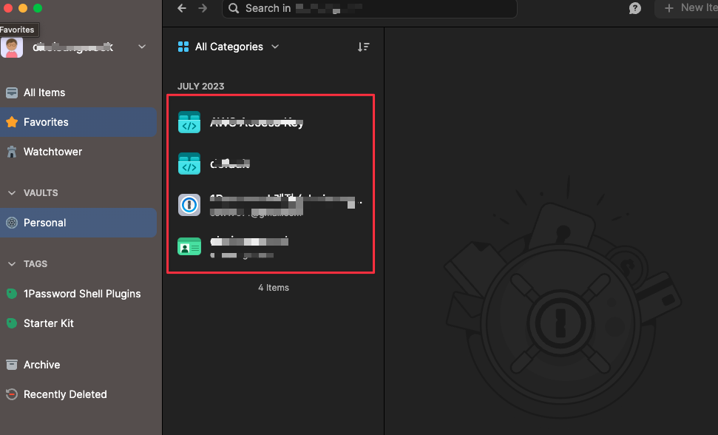Go back with the left arrow
The width and height of the screenshot is (718, 435).
(182, 8)
